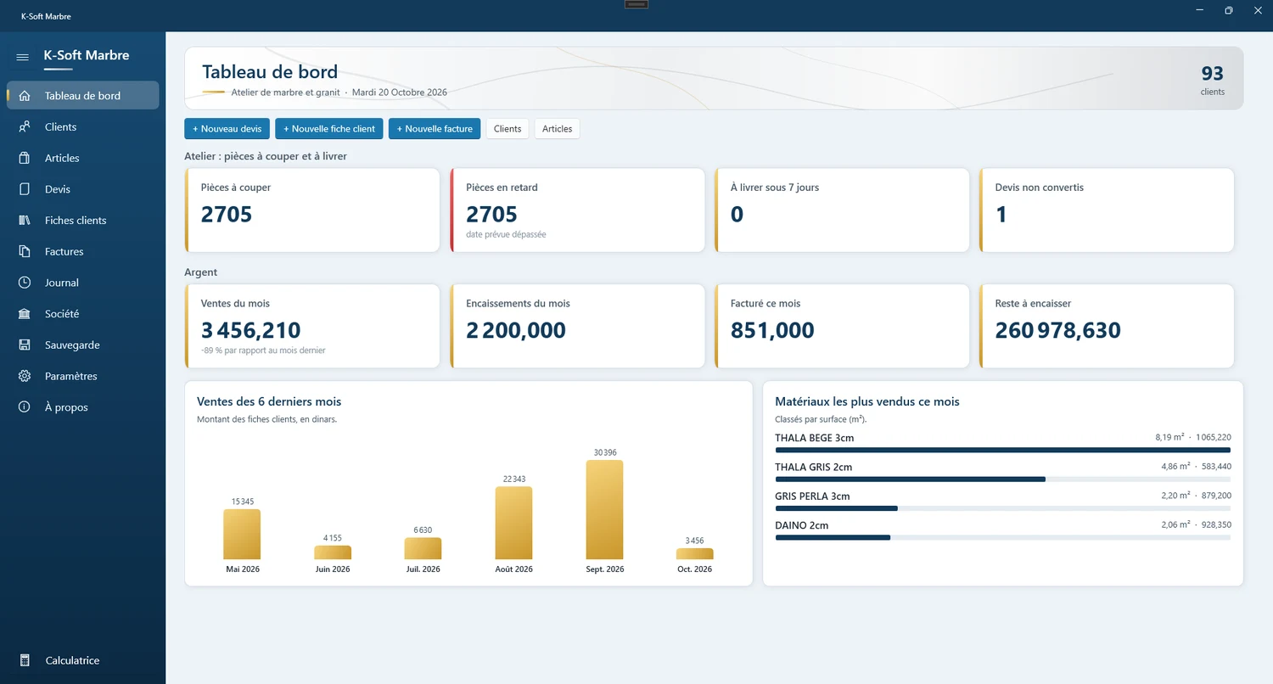The height and width of the screenshot is (684, 1273).
Task: Open the Reste à encaisser card
Action: click(x=1107, y=326)
